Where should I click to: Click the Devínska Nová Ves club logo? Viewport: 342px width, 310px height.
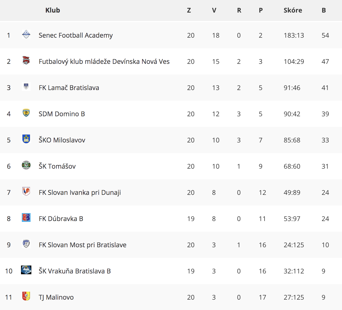[x=26, y=60]
